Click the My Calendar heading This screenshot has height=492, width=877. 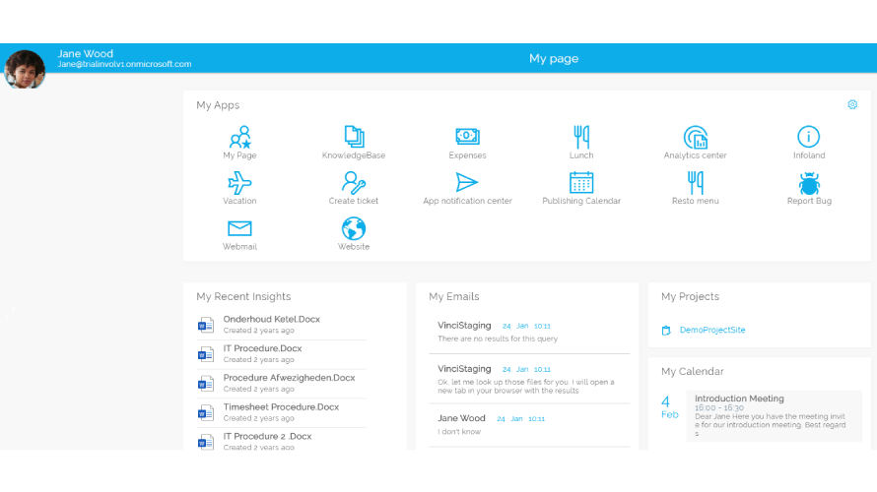[x=693, y=371]
